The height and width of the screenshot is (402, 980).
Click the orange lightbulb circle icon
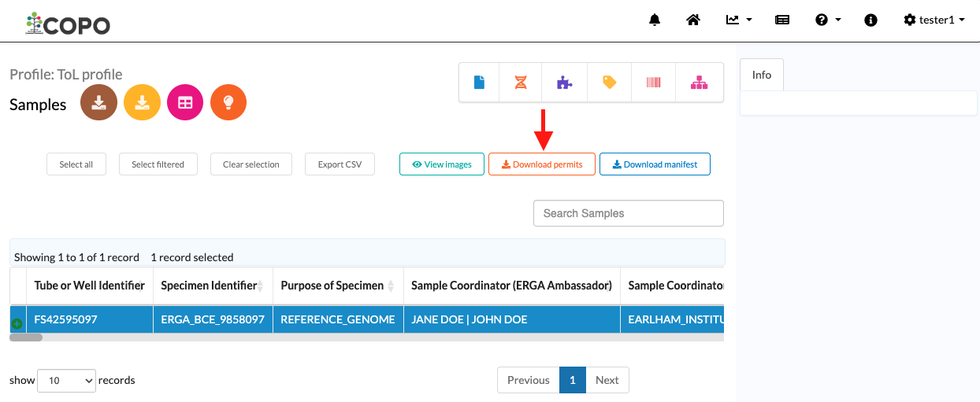(x=228, y=102)
